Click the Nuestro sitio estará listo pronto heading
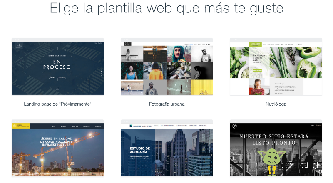This screenshot has width=333, height=183. 274,139
